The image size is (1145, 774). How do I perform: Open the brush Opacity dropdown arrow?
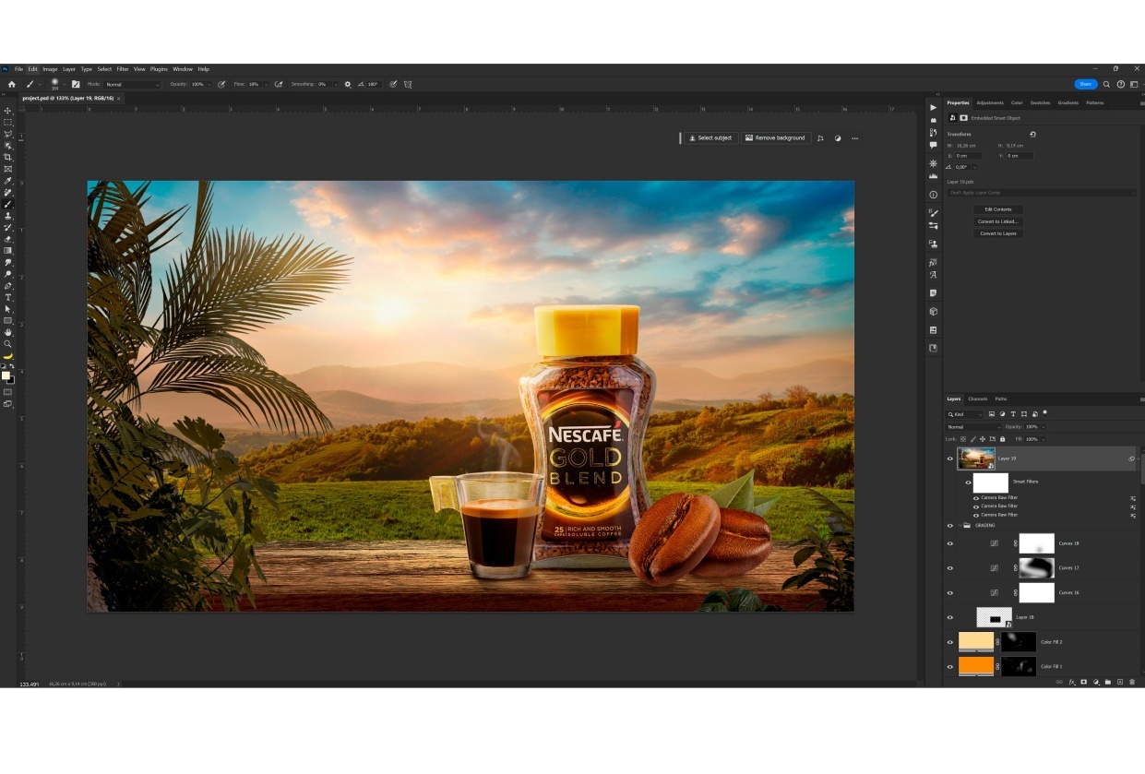pos(209,84)
